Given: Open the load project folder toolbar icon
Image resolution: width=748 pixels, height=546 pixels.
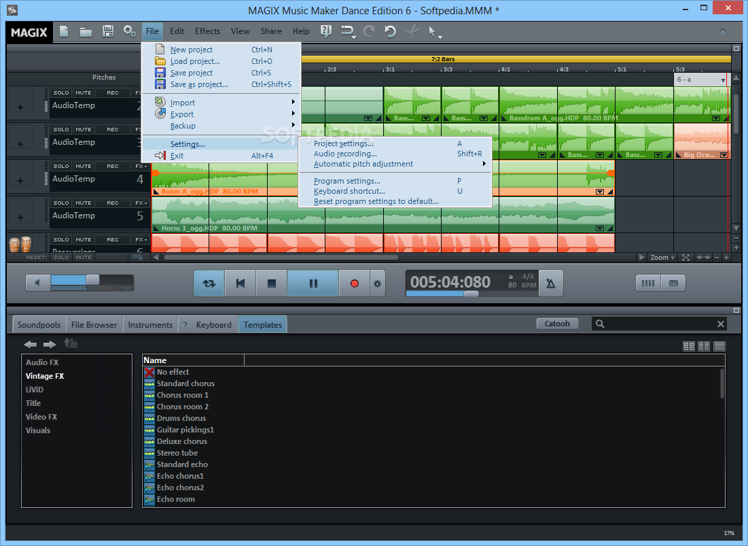Looking at the screenshot, I should pyautogui.click(x=86, y=32).
